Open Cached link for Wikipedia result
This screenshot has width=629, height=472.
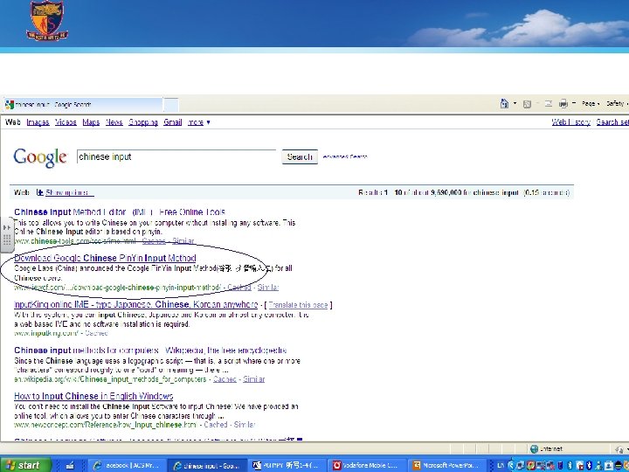click(x=225, y=379)
